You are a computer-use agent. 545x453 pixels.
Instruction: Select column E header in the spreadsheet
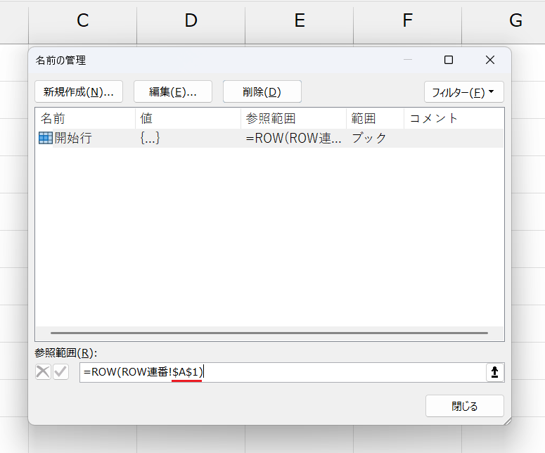point(300,22)
